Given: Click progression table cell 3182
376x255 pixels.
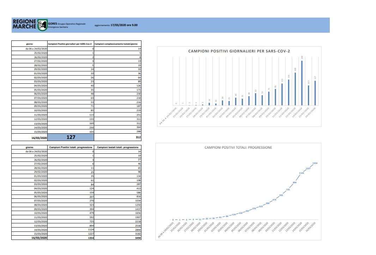Looking at the screenshot, I should [x=117, y=234].
